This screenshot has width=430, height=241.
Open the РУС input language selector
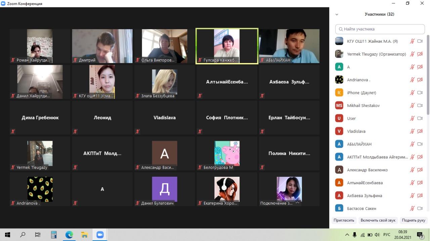[x=387, y=235]
